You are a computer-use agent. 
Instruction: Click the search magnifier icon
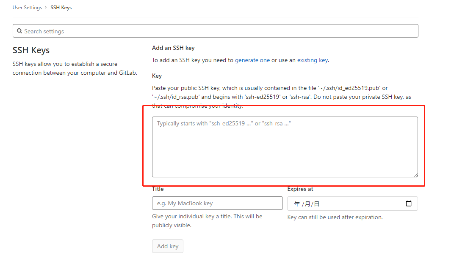[x=19, y=30]
